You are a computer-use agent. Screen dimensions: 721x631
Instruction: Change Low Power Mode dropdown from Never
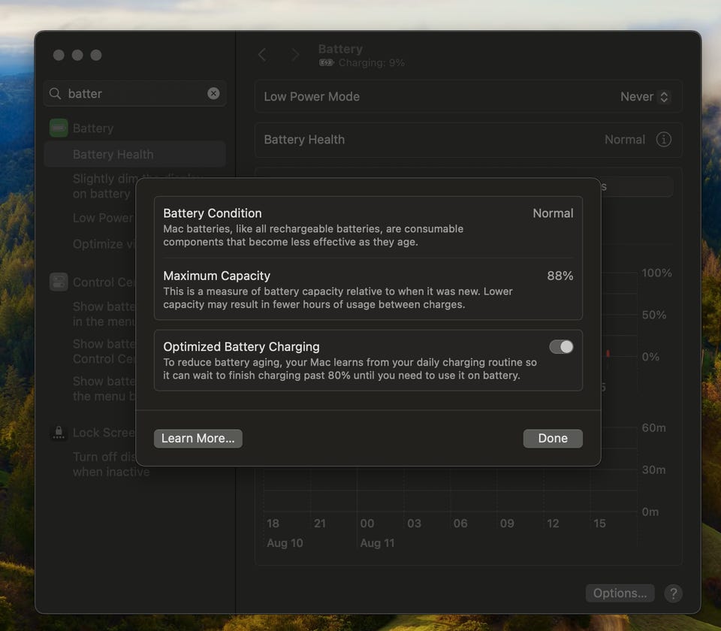(644, 97)
